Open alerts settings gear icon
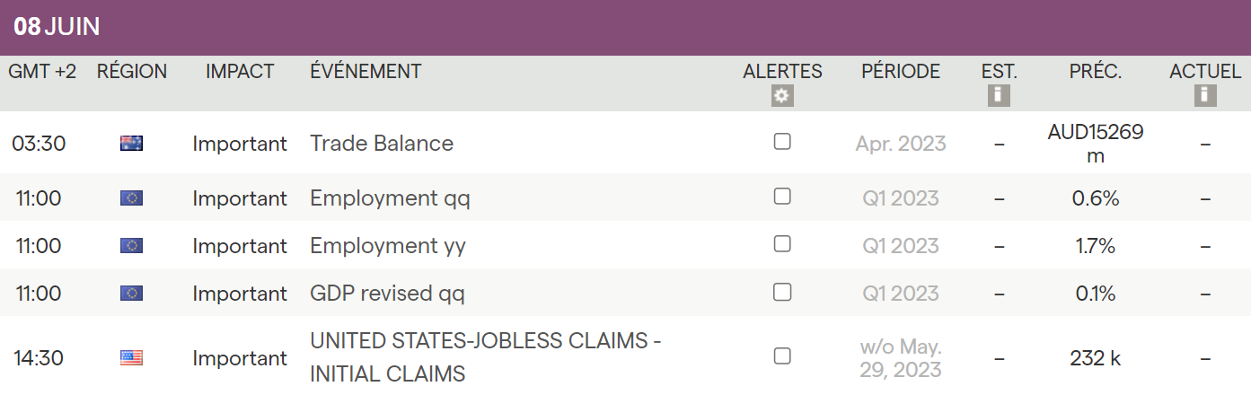This screenshot has height=395, width=1251. pyautogui.click(x=782, y=96)
